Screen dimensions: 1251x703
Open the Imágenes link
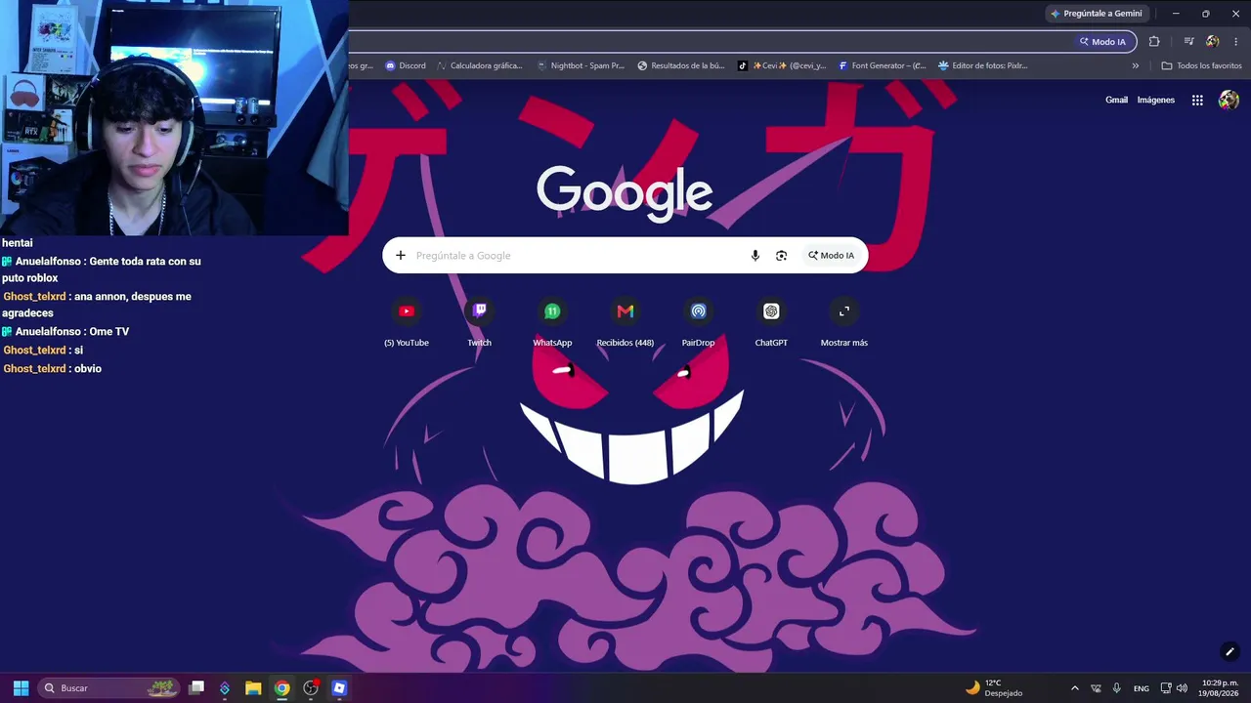1156,100
